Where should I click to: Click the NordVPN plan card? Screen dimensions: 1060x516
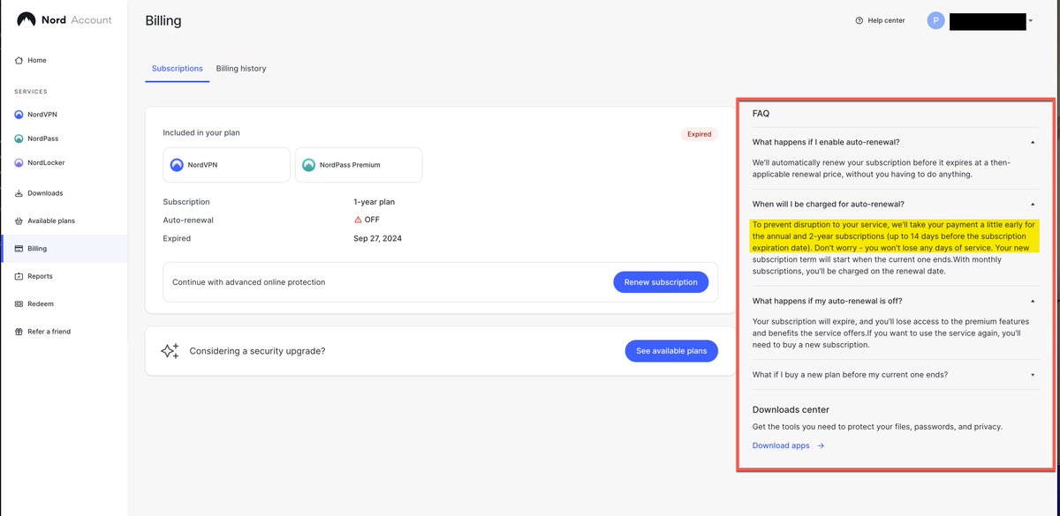[227, 165]
